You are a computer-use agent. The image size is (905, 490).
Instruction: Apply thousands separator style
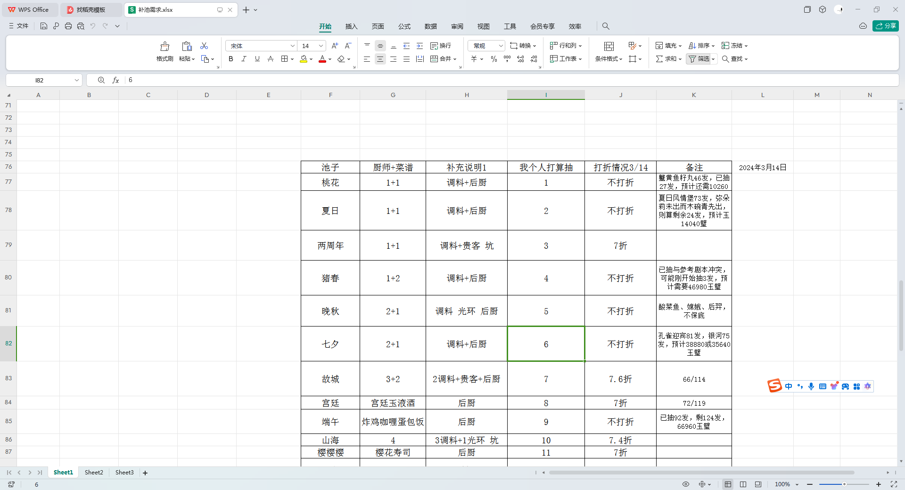pyautogui.click(x=507, y=59)
